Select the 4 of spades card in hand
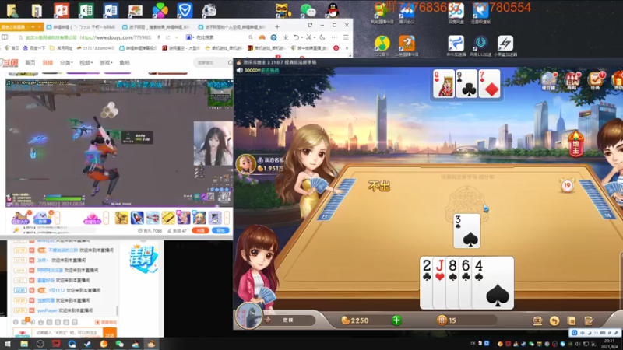Screen dimensions: 623x350 [x=493, y=282]
